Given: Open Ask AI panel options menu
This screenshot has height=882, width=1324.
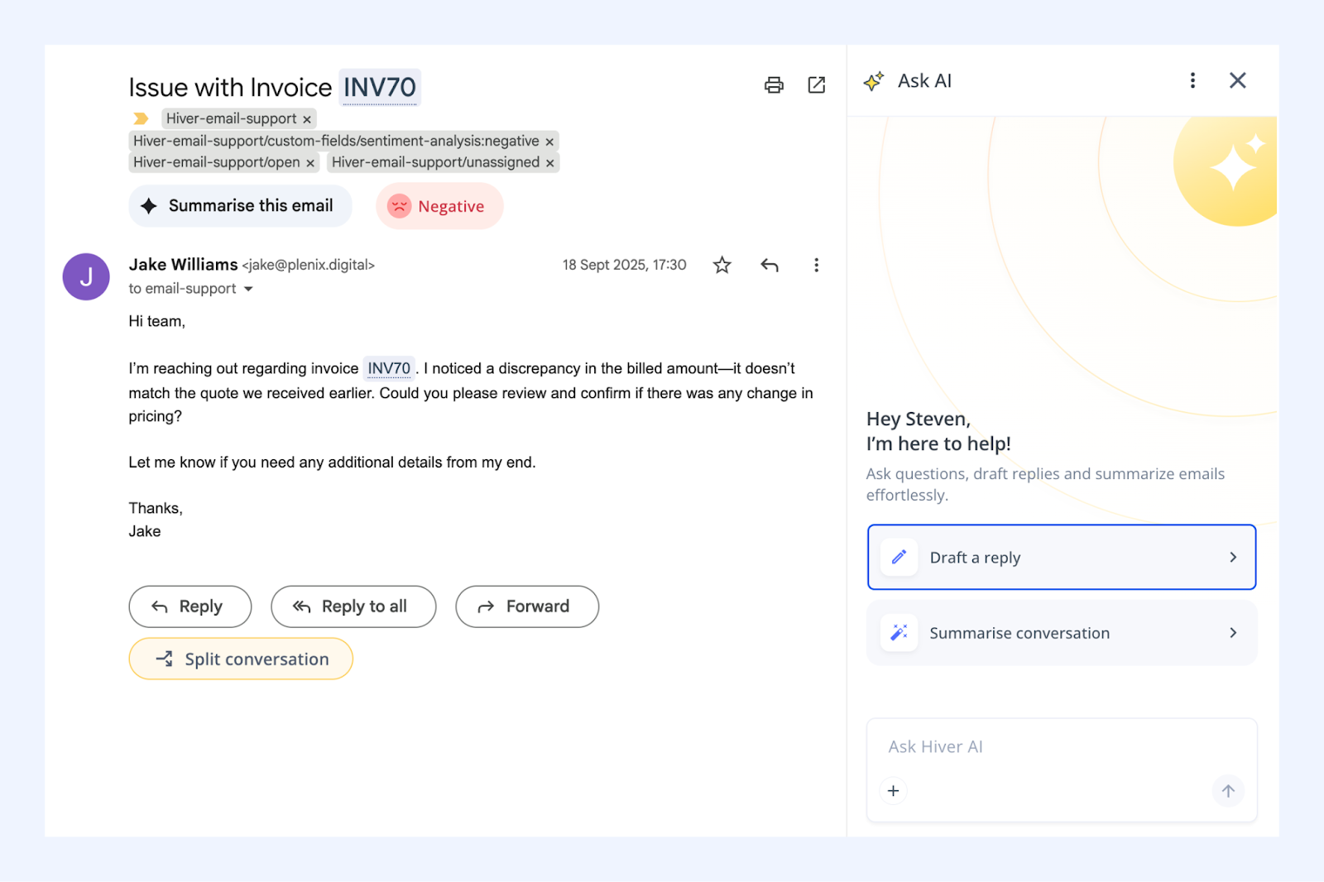Looking at the screenshot, I should [1192, 80].
